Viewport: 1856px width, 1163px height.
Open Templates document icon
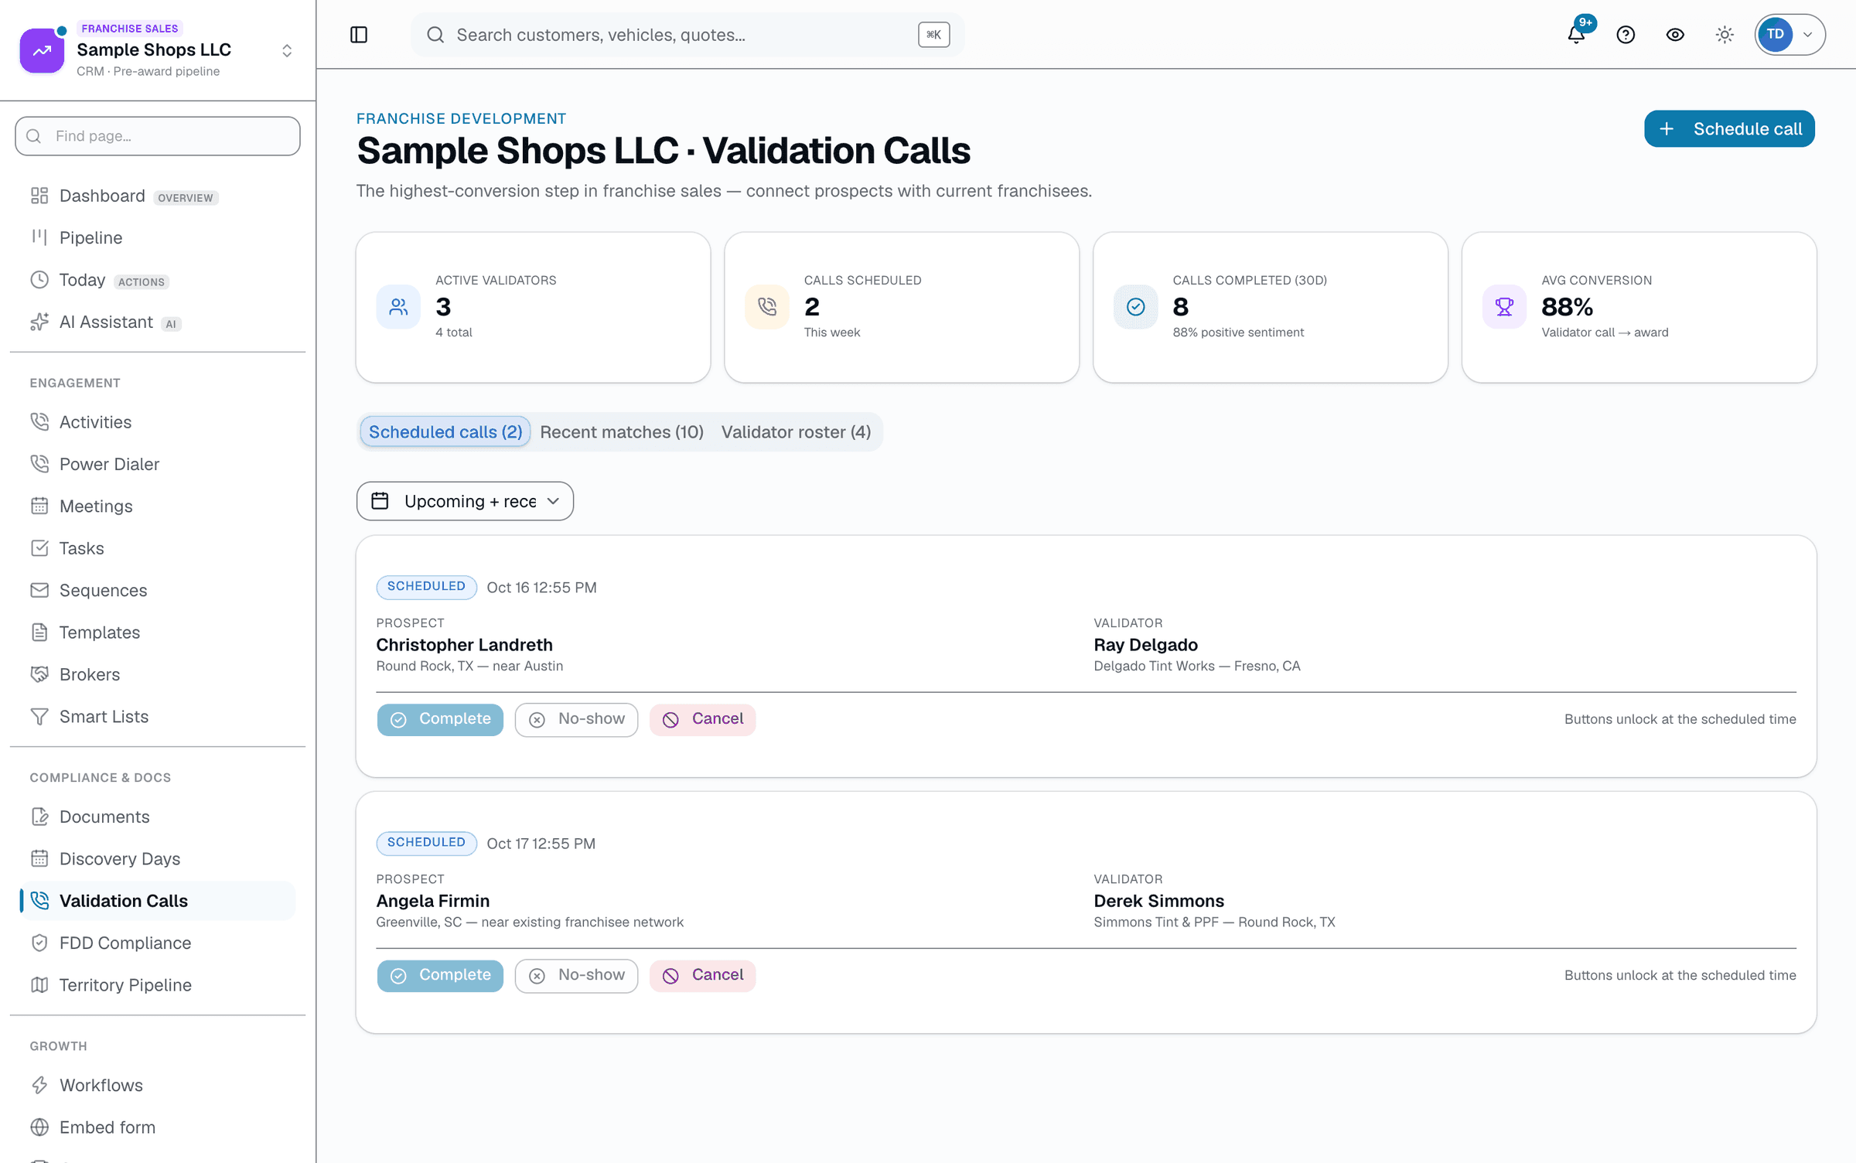[39, 633]
